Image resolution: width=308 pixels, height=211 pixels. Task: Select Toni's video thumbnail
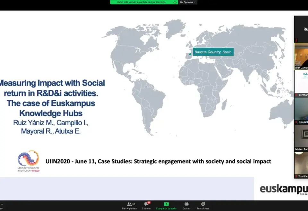pyautogui.click(x=301, y=165)
